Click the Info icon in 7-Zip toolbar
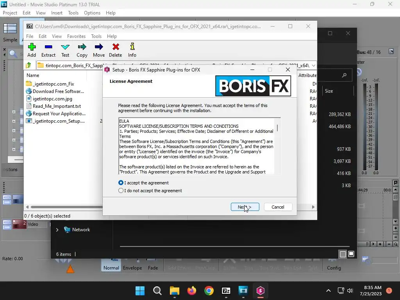 click(132, 50)
